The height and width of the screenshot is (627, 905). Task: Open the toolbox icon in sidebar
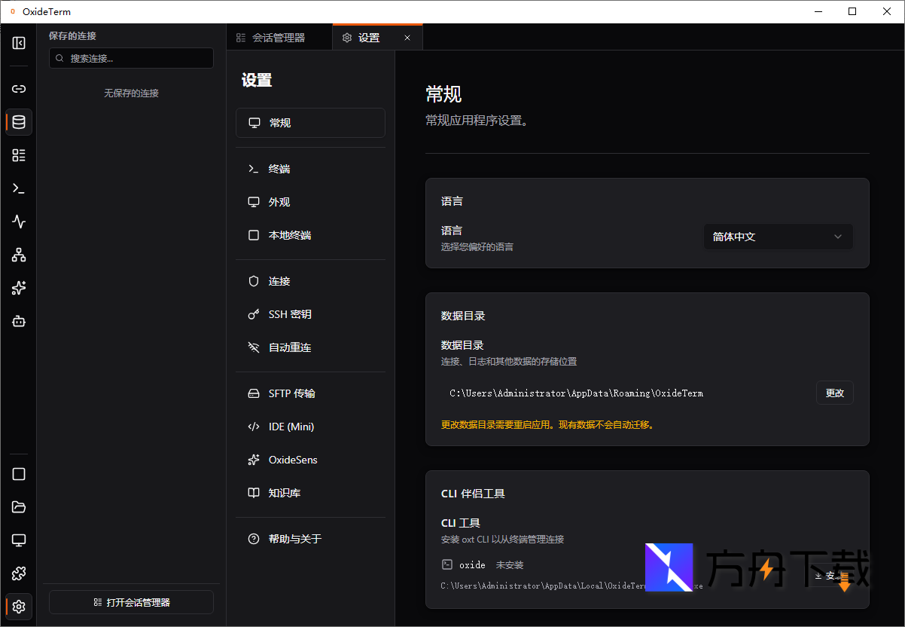(x=19, y=320)
